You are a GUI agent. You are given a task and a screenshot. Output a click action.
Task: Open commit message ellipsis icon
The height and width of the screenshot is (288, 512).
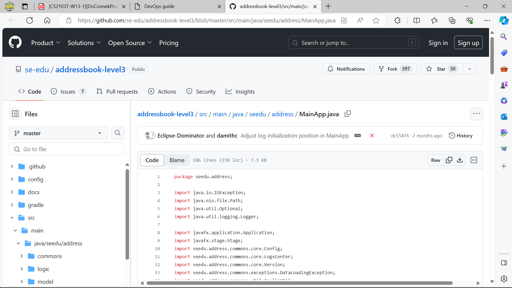click(358, 135)
